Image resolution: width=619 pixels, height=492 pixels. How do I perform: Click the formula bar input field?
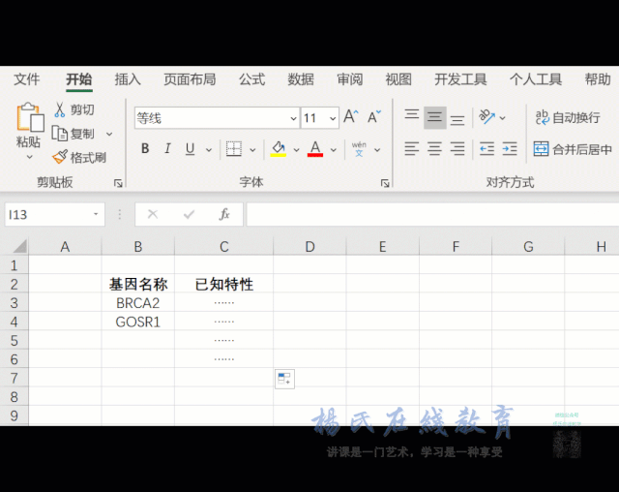(432, 214)
